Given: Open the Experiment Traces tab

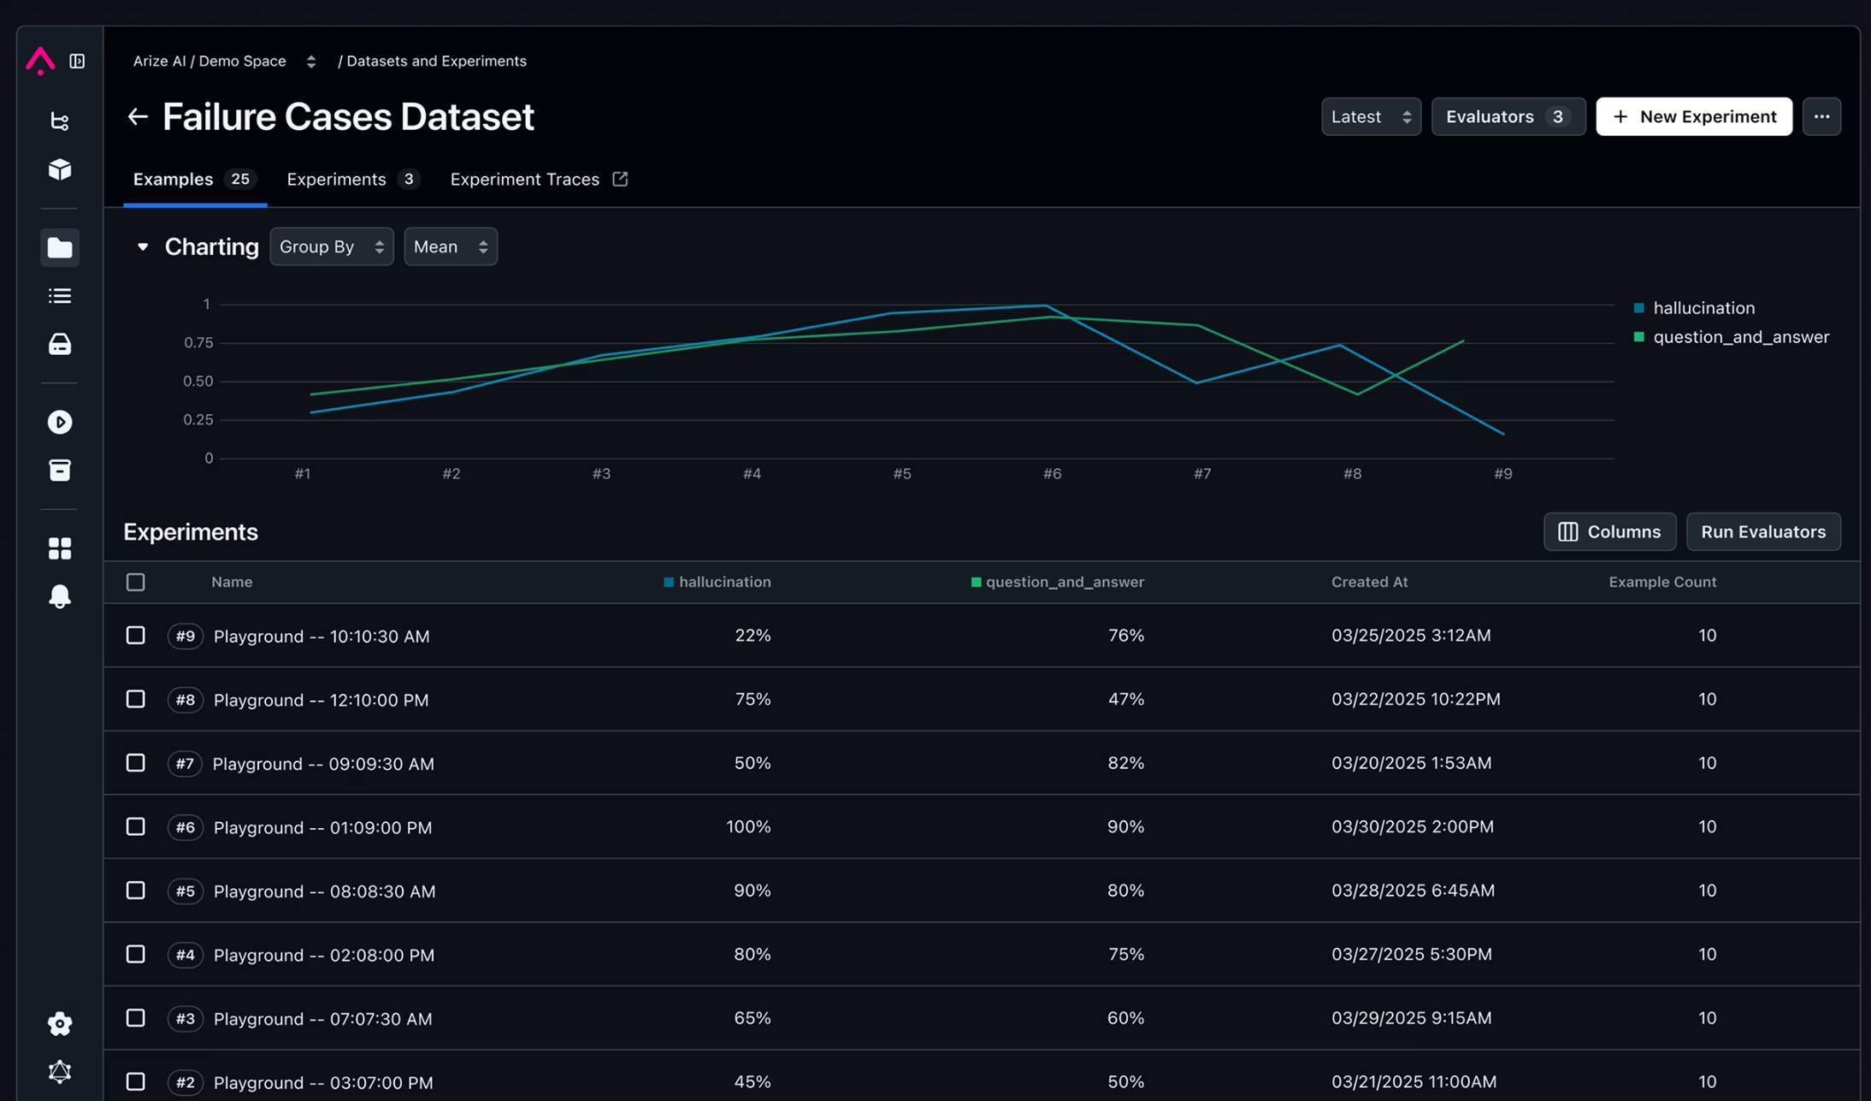Looking at the screenshot, I should [x=538, y=180].
